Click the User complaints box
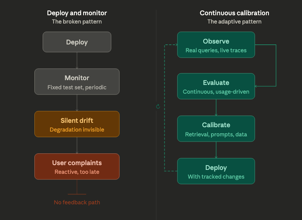 point(77,166)
